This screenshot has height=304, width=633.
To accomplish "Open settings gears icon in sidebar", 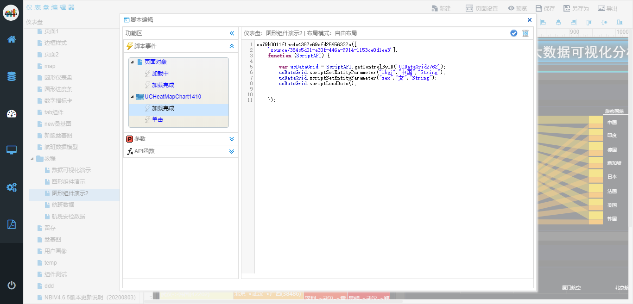I will coord(12,187).
